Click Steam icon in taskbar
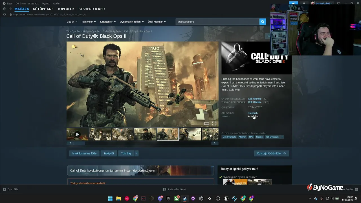The width and height of the screenshot is (361, 203). [x=185, y=198]
